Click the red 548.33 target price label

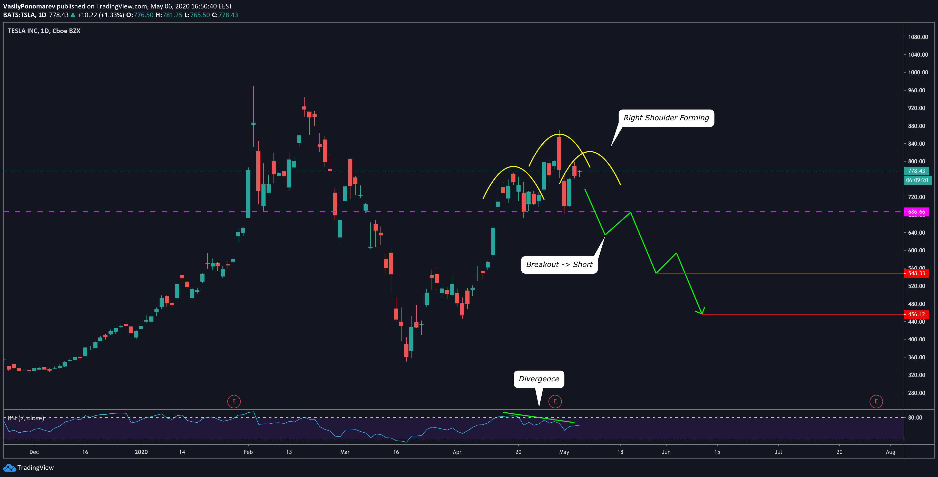(x=916, y=273)
